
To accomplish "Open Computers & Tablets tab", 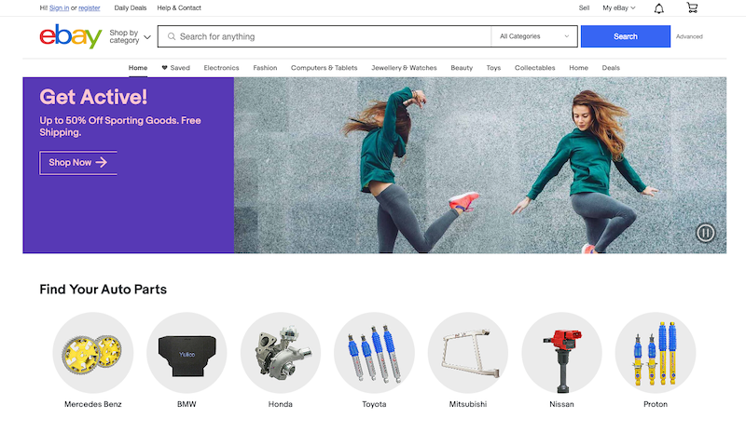I will (324, 68).
